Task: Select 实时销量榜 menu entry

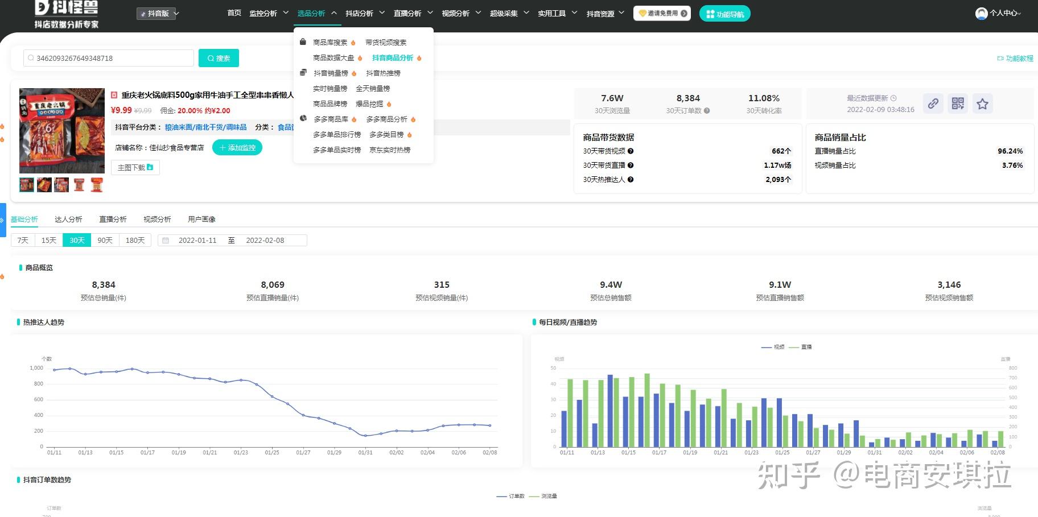Action: pyautogui.click(x=330, y=89)
